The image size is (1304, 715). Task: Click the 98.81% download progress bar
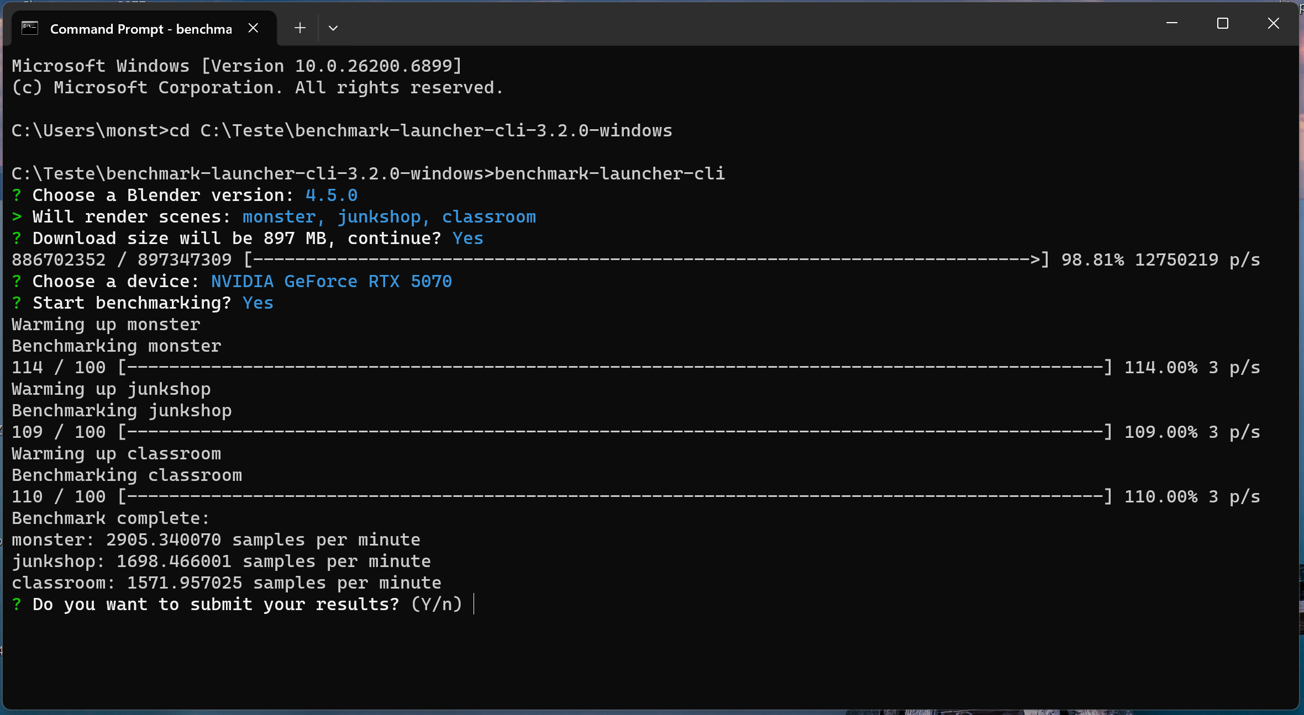pyautogui.click(x=646, y=260)
